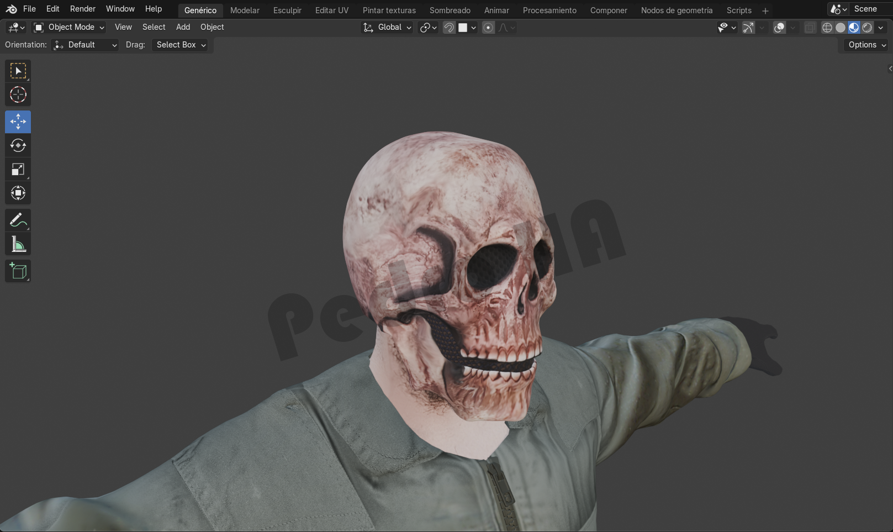
Task: Enable proportional editing toggle
Action: [488, 28]
